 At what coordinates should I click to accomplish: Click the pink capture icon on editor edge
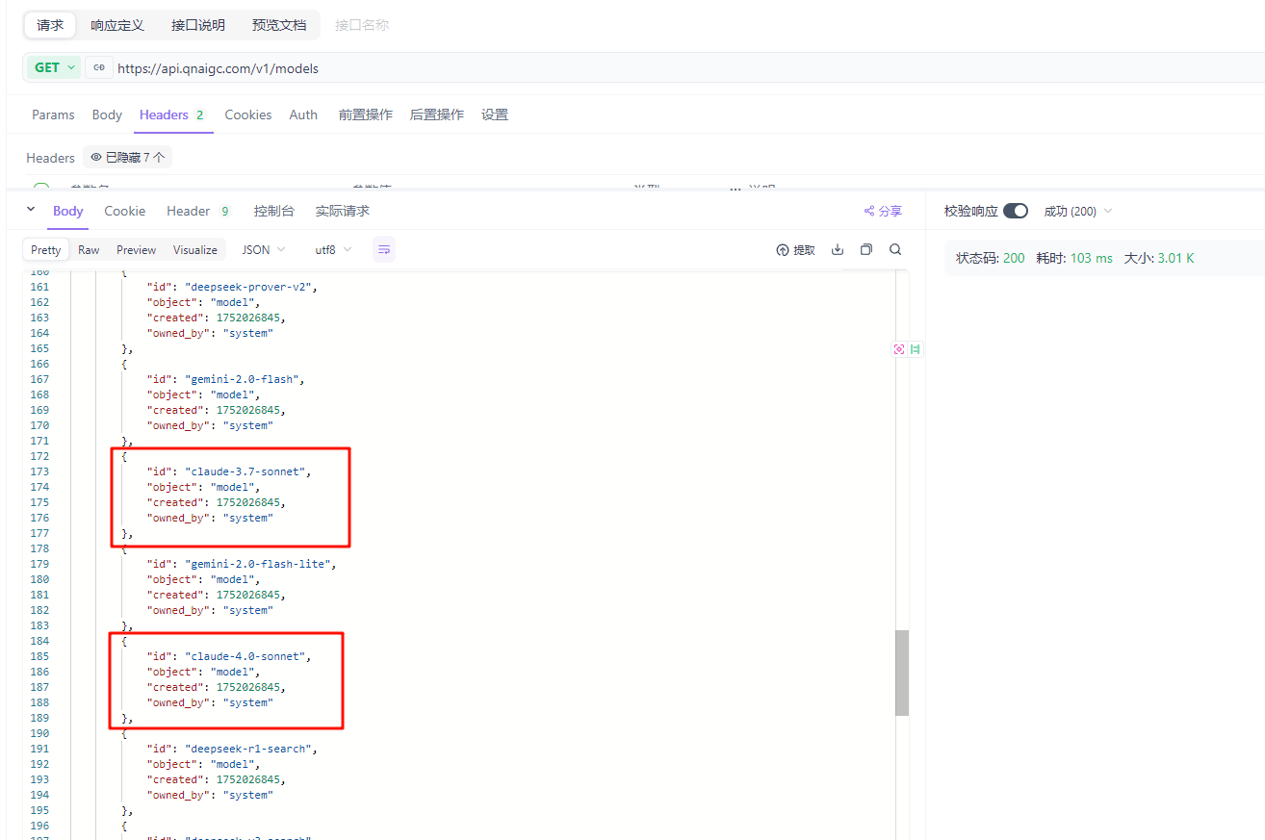coord(899,349)
